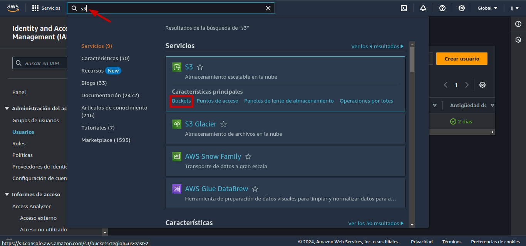Open Puntos de acceso link
The width and height of the screenshot is (526, 246).
click(x=218, y=101)
